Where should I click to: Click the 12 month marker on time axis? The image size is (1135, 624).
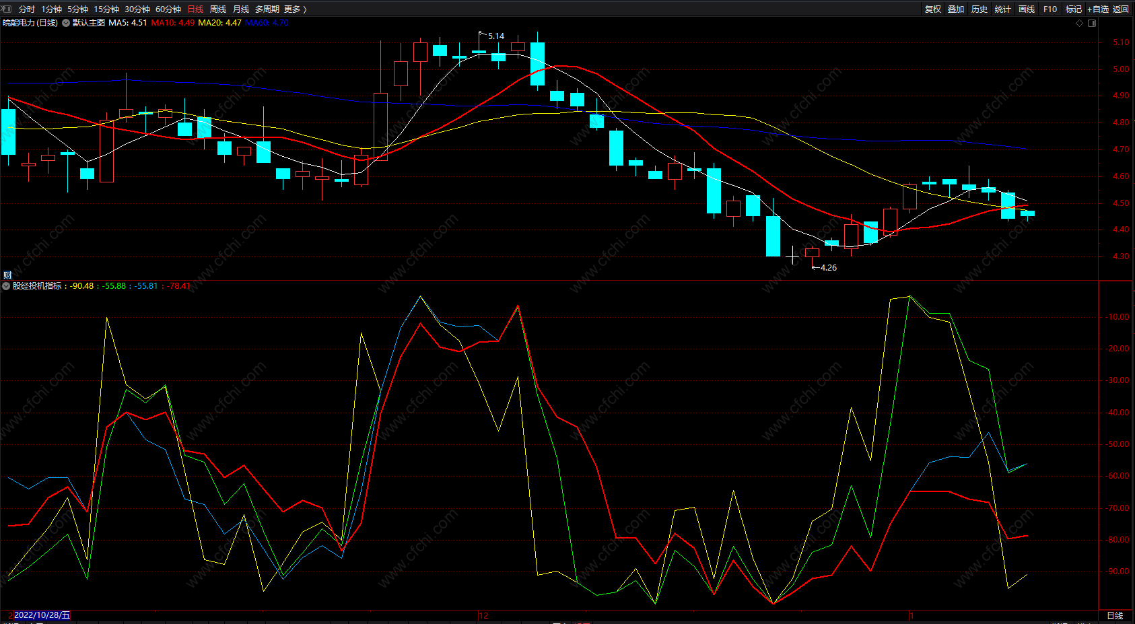click(x=484, y=616)
